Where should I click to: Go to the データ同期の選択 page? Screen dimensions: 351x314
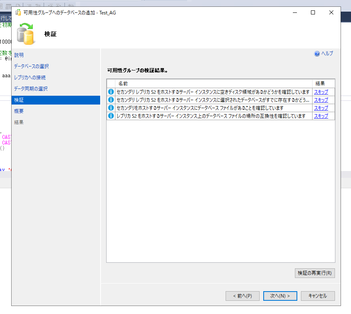(x=31, y=89)
